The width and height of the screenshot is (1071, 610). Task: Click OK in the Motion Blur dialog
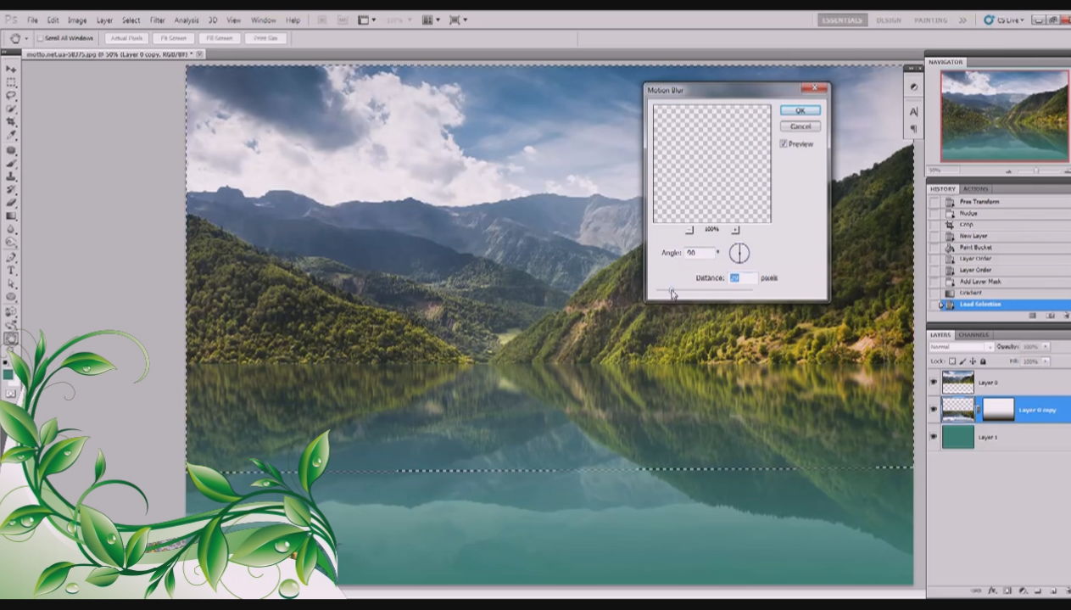pos(800,110)
